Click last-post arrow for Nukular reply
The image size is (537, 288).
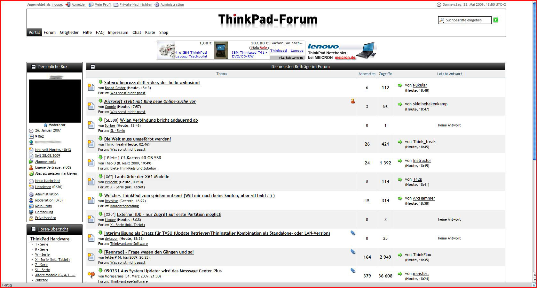coord(400,85)
